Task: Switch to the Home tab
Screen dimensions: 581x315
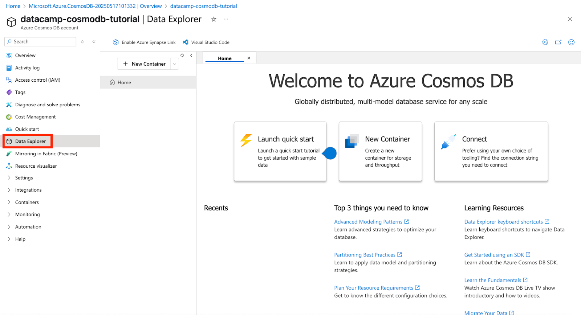Action: click(x=225, y=58)
